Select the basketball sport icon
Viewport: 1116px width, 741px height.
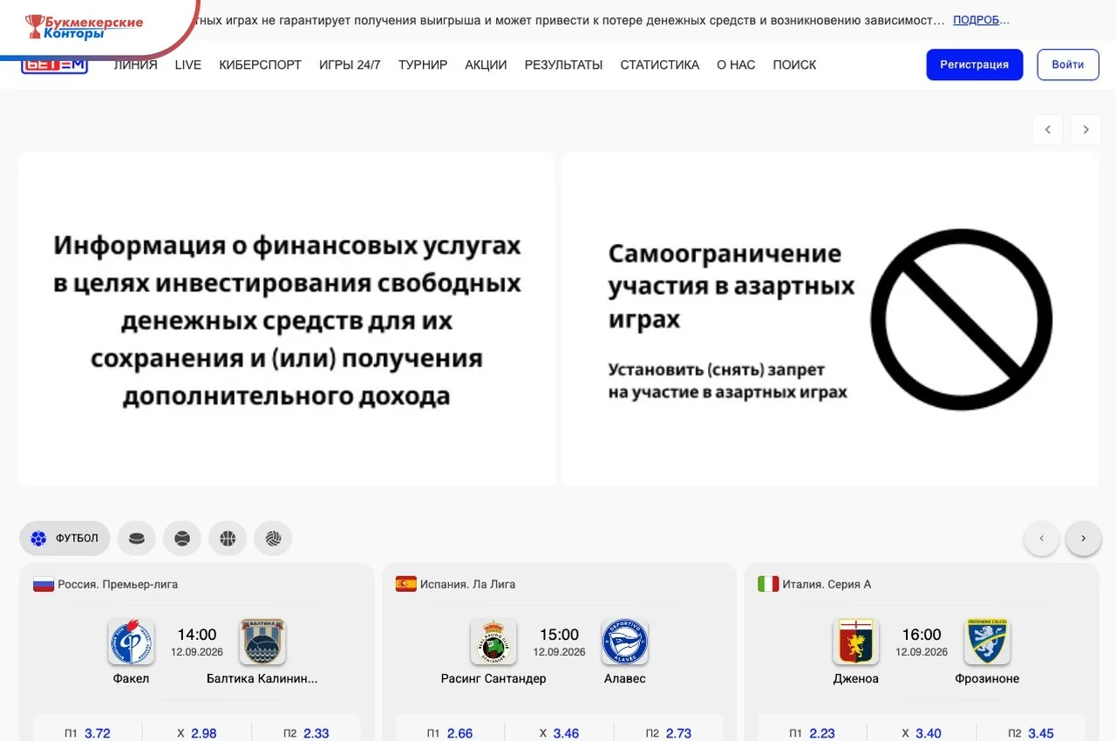(x=228, y=539)
